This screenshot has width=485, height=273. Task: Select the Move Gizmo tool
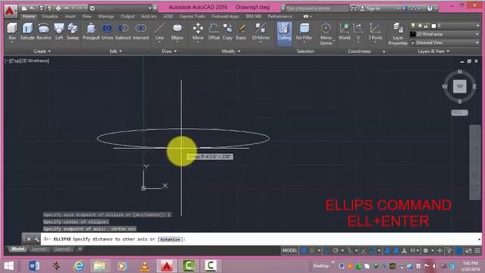[x=326, y=33]
